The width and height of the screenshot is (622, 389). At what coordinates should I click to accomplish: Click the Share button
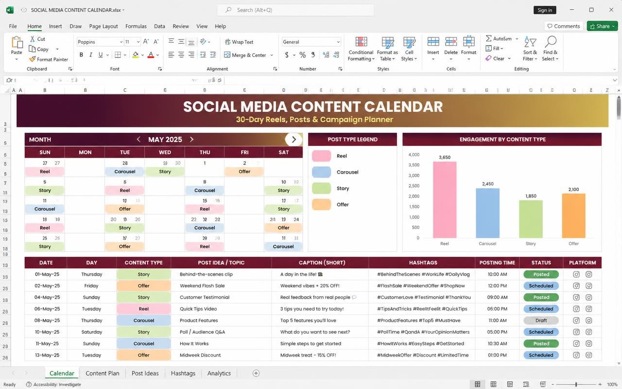point(602,26)
